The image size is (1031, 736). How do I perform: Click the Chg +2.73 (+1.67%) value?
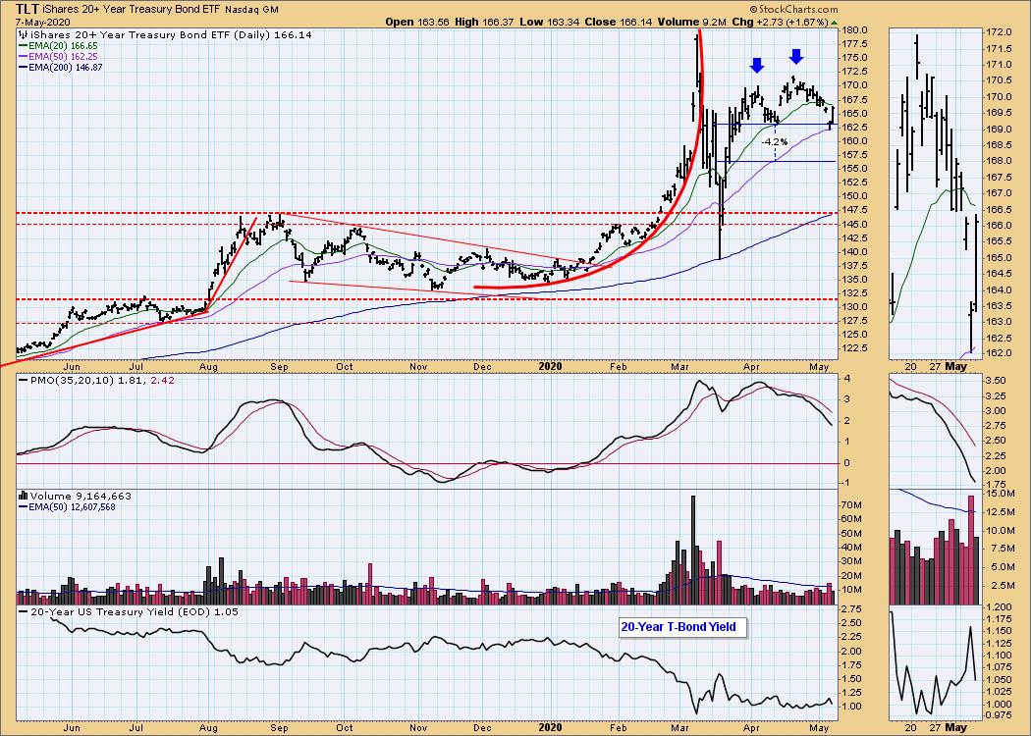coord(780,22)
